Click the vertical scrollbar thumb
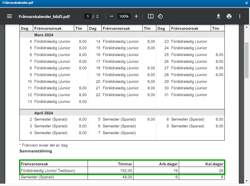Screen dimensions: 250x186 (x=247, y=60)
